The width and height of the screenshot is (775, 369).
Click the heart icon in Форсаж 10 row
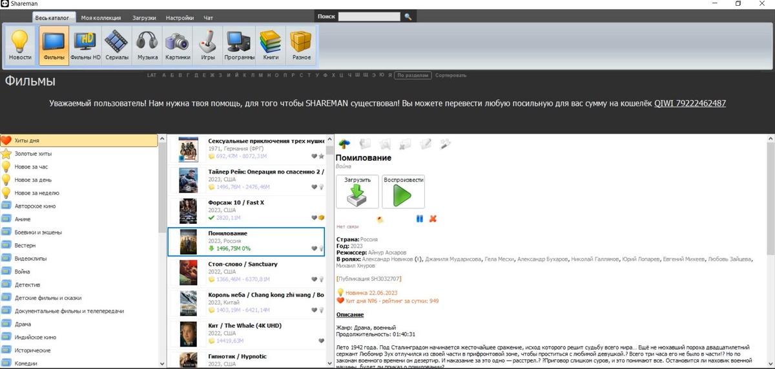pos(314,217)
